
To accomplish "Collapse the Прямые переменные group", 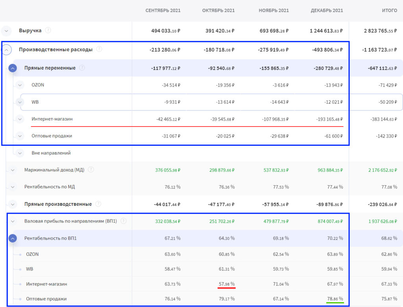I will [13, 68].
